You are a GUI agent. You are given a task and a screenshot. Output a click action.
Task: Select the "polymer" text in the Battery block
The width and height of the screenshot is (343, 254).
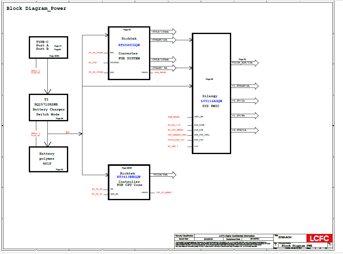point(47,159)
